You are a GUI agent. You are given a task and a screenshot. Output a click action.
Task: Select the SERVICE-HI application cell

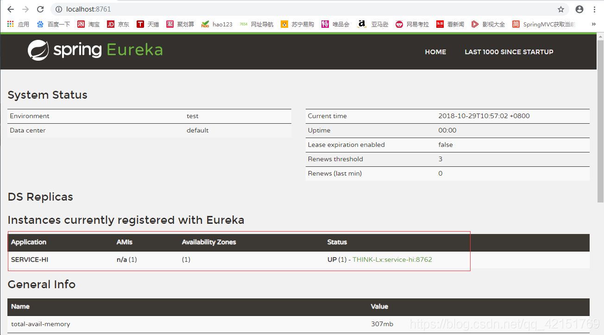pos(30,259)
